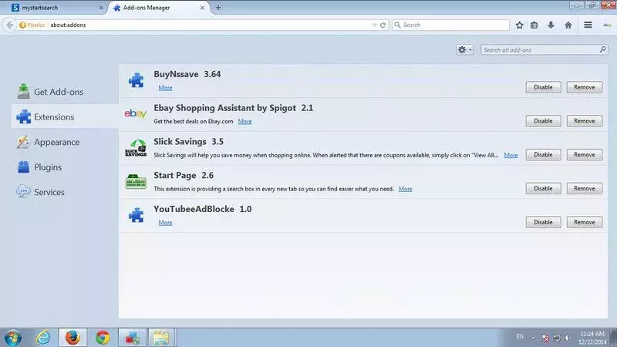
Task: Open the Appearance category
Action: tap(48, 142)
